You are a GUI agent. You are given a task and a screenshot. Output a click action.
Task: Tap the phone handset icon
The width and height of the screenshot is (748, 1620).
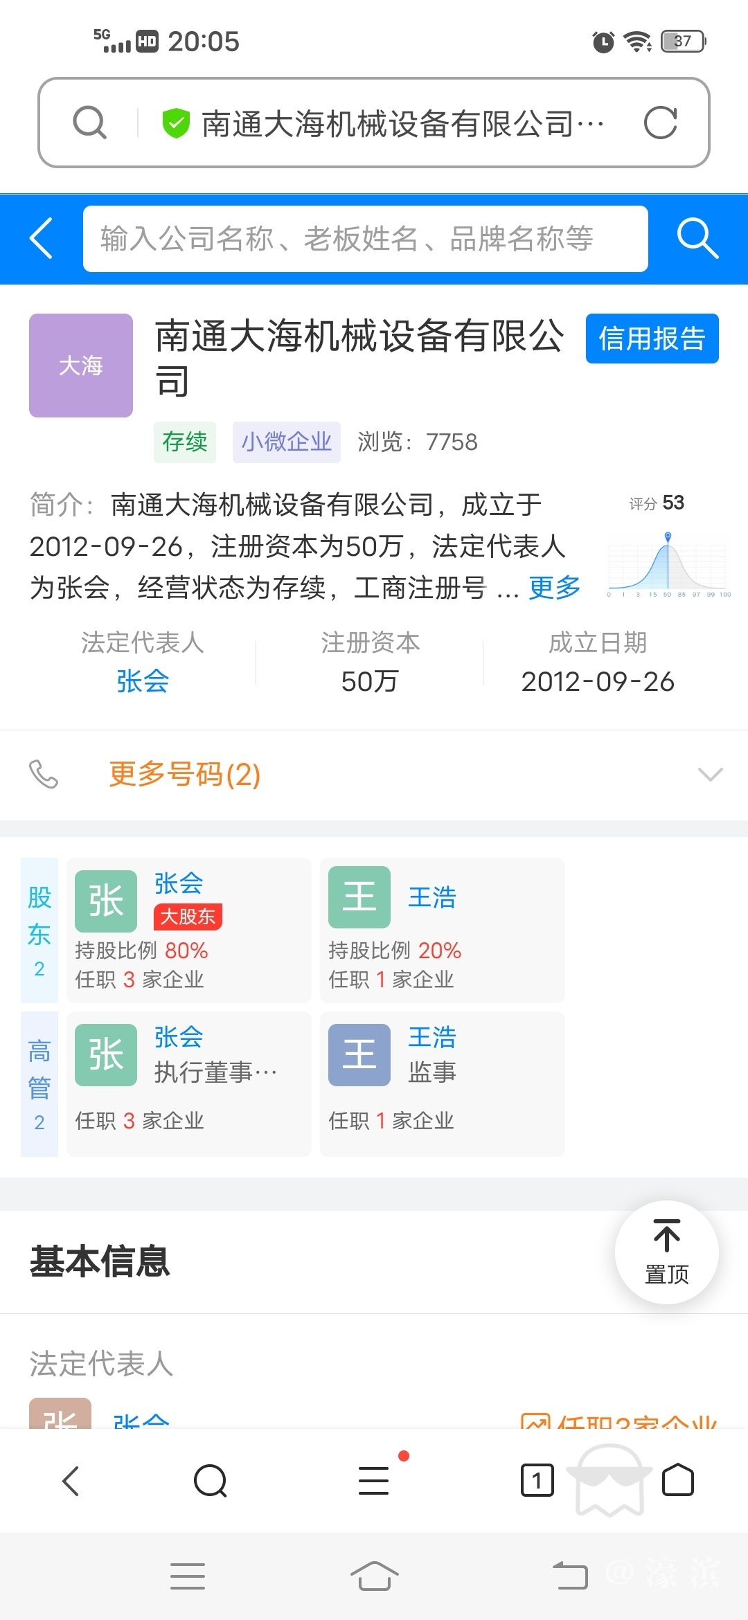click(44, 774)
